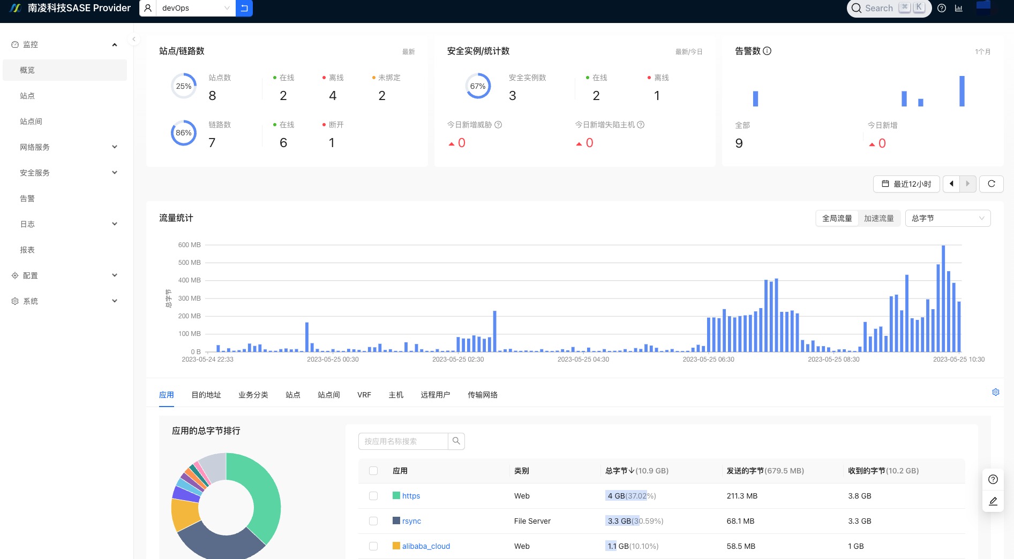Image resolution: width=1014 pixels, height=559 pixels.
Task: Click help icon next to 今日新增威胁
Action: click(498, 125)
